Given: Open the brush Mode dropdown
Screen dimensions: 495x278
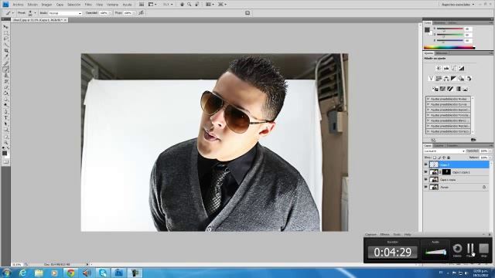Looking at the screenshot, I should [x=65, y=13].
